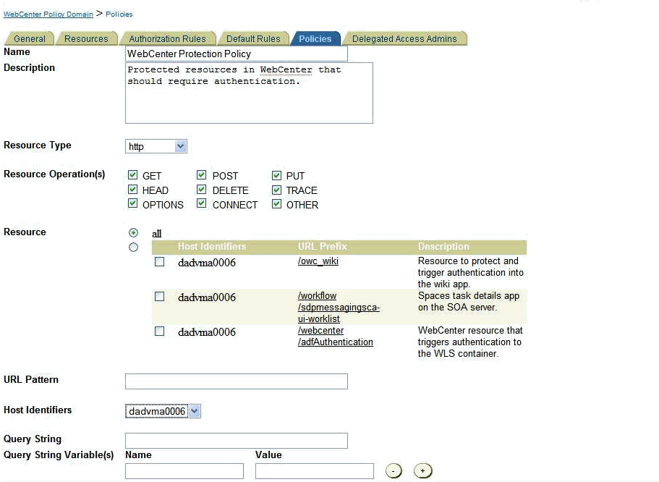659x482 pixels.
Task: Click 'Policies' text in the breadcrumb
Action: tap(119, 14)
